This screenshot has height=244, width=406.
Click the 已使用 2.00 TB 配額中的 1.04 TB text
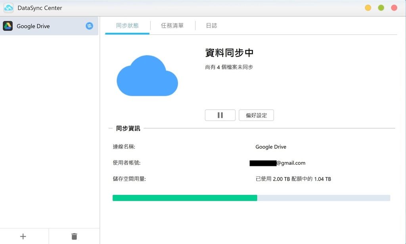coord(293,179)
